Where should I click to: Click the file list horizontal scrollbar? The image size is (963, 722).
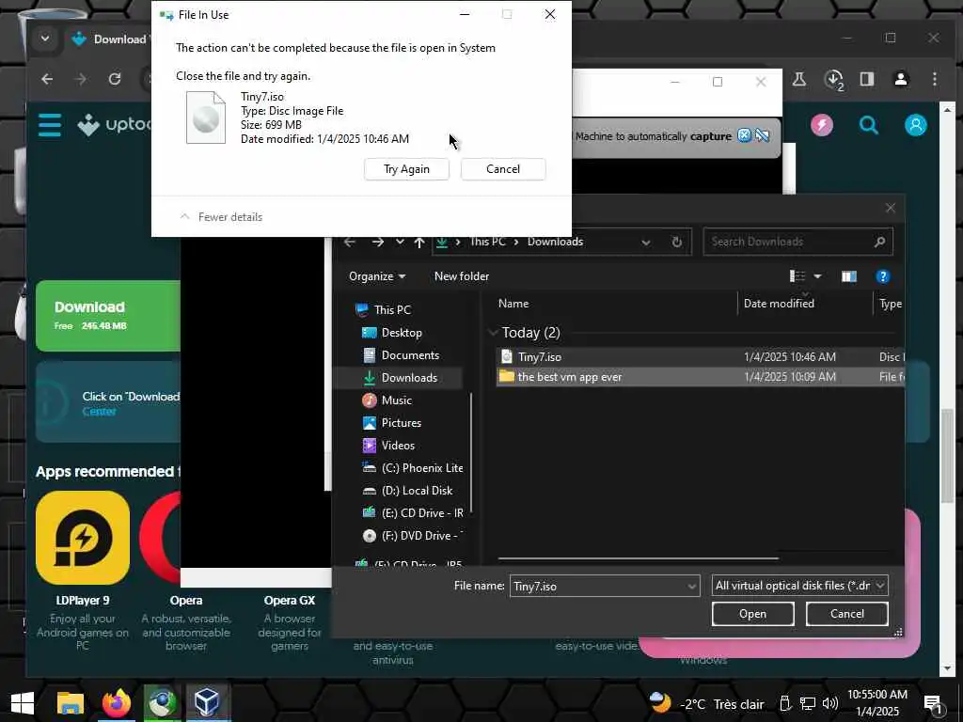pos(639,558)
